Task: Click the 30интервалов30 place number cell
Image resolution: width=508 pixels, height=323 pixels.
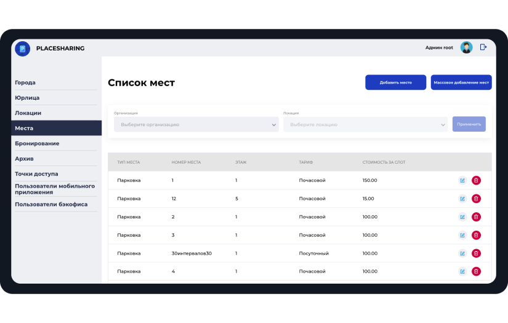Action: click(192, 253)
